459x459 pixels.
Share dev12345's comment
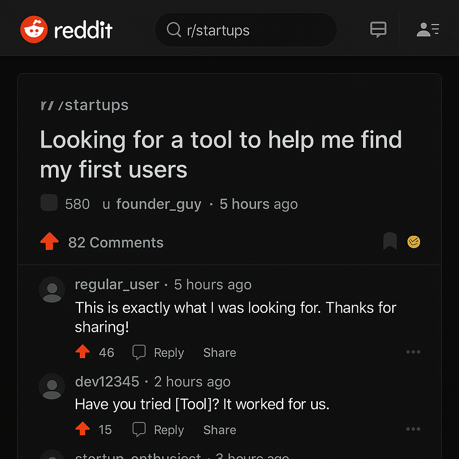(219, 429)
